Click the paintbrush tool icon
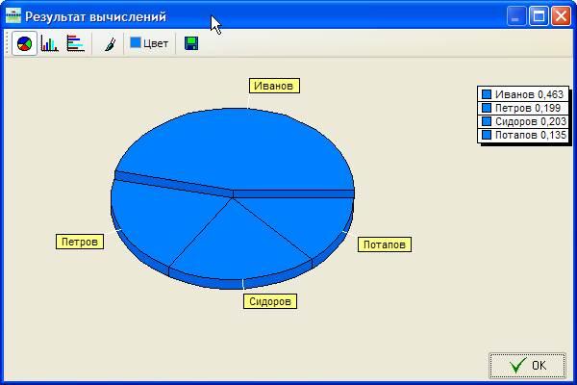This screenshot has height=385, width=577. (110, 43)
